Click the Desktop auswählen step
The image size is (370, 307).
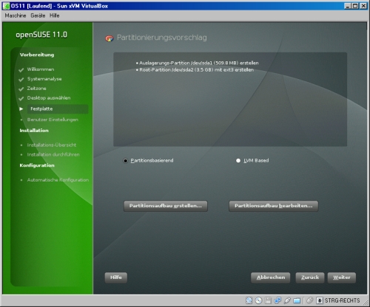[x=49, y=98]
